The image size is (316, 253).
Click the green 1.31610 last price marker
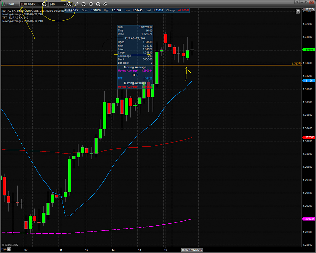click(x=308, y=50)
